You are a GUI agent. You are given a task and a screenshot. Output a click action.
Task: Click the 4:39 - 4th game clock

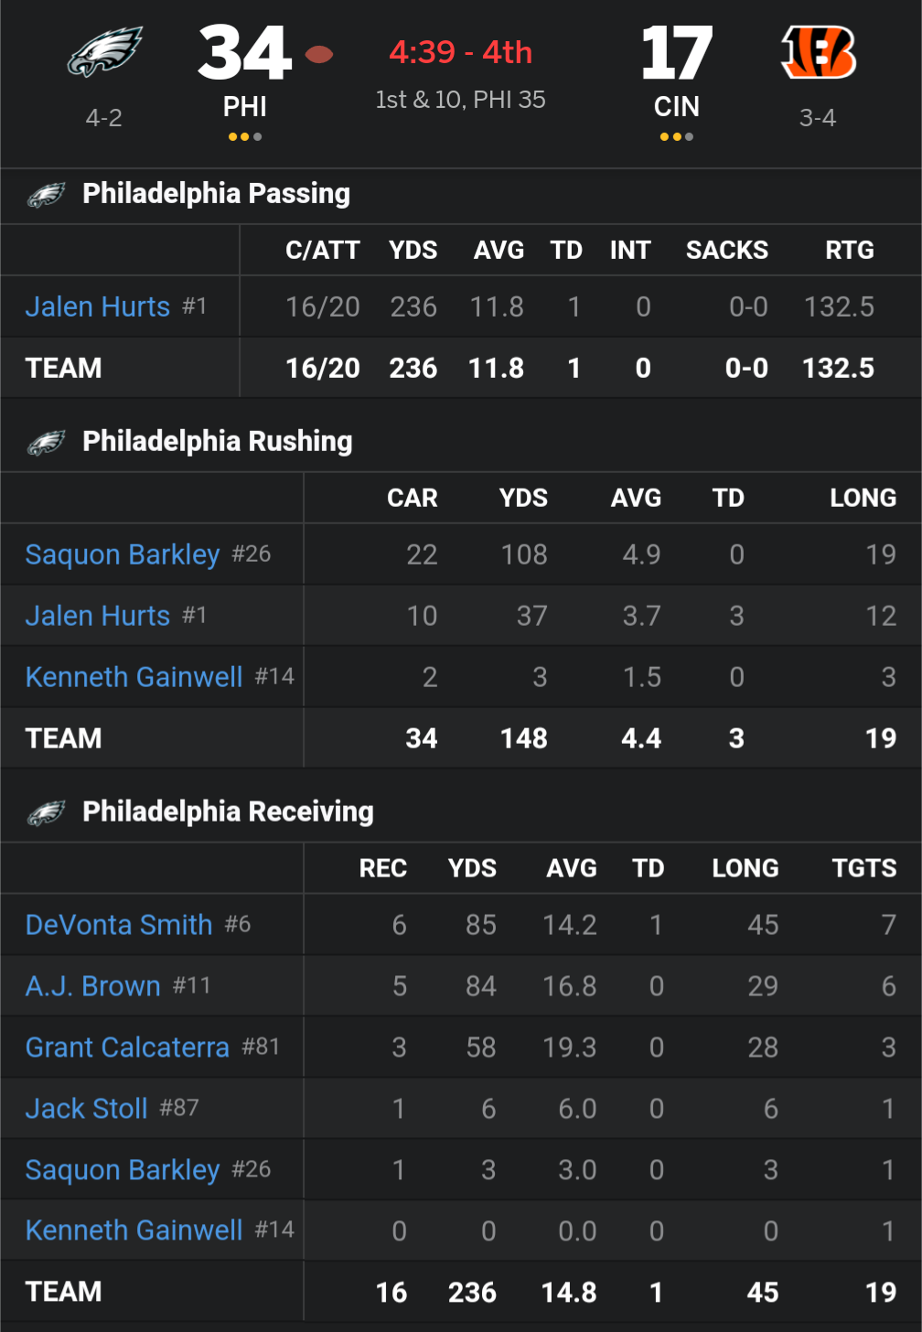pos(460,52)
